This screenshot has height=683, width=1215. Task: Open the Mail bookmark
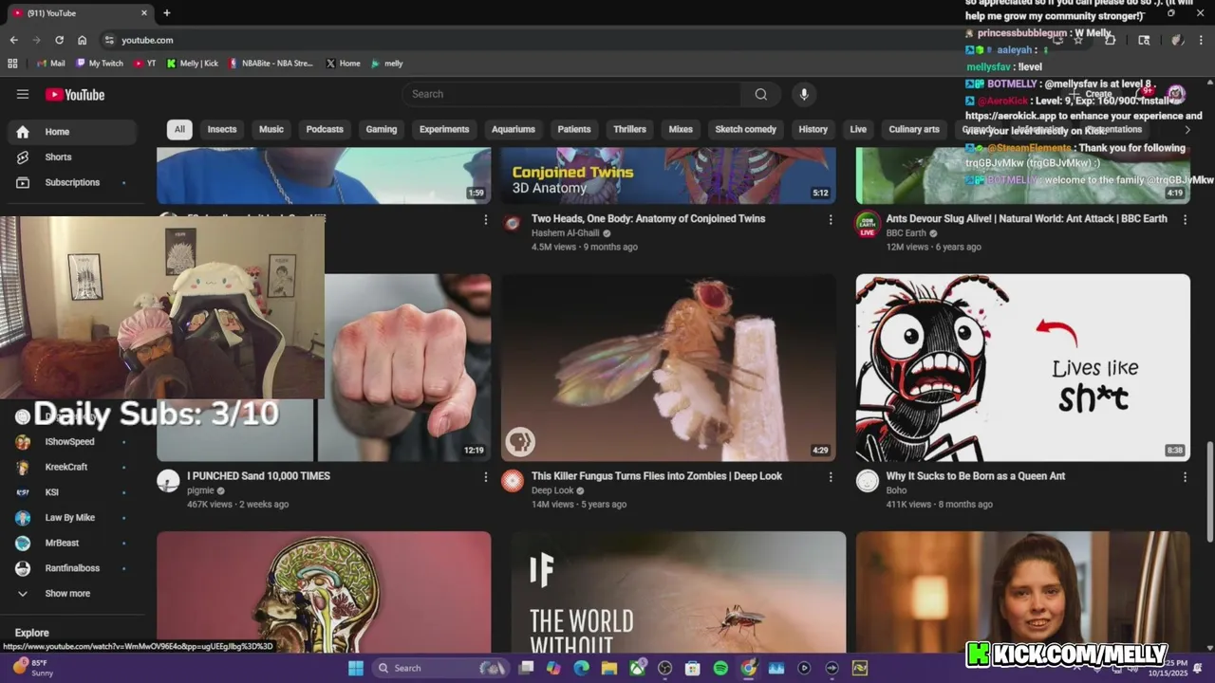click(50, 64)
